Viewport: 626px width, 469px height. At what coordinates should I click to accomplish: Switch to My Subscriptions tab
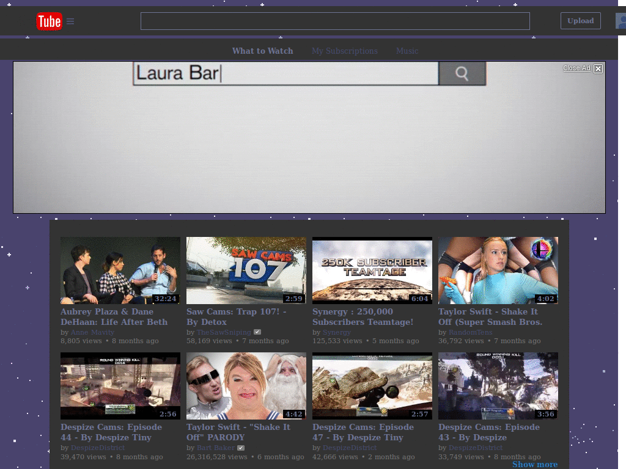[345, 51]
